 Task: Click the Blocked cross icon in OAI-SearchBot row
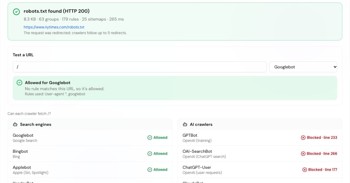click(x=303, y=154)
